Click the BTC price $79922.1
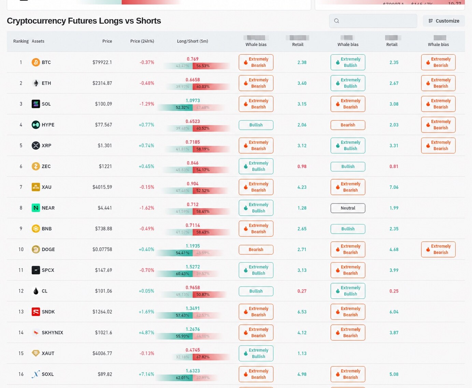472x388 pixels. [102, 62]
